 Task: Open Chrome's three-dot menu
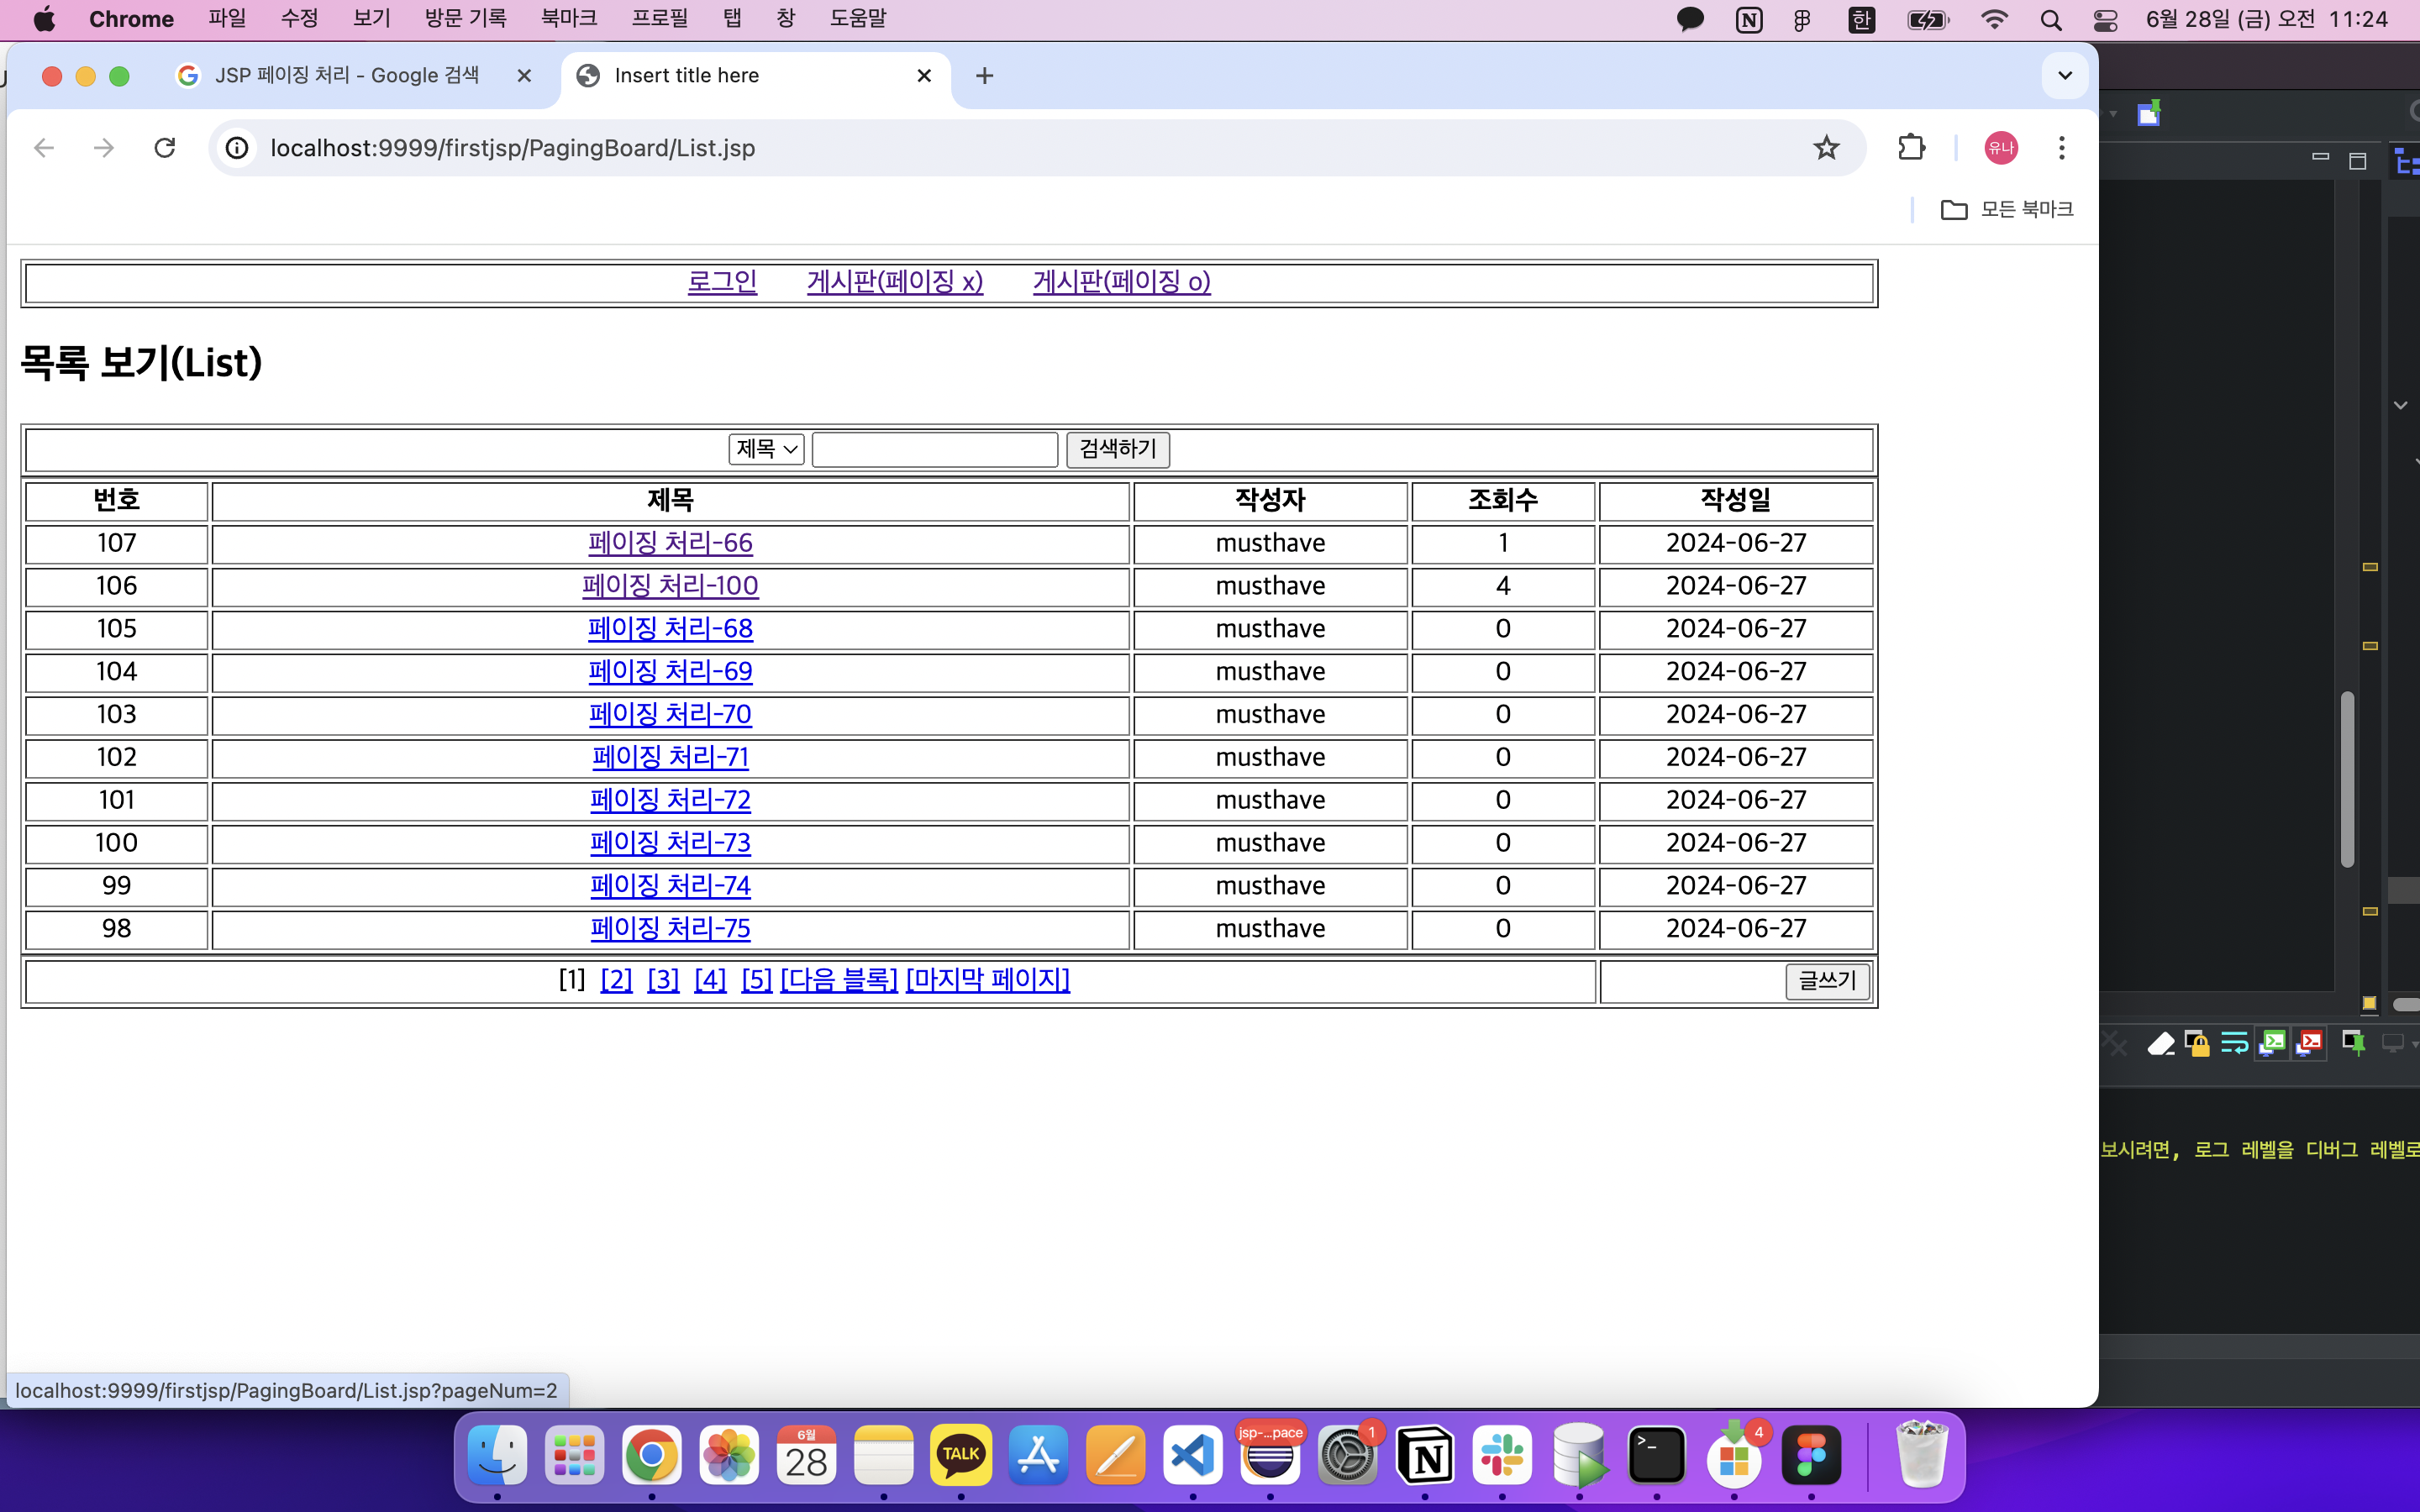click(2061, 148)
